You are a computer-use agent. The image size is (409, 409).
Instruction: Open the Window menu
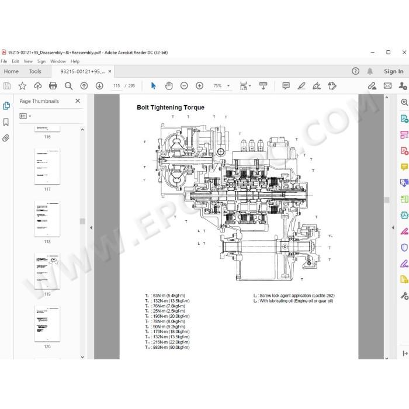(58, 61)
